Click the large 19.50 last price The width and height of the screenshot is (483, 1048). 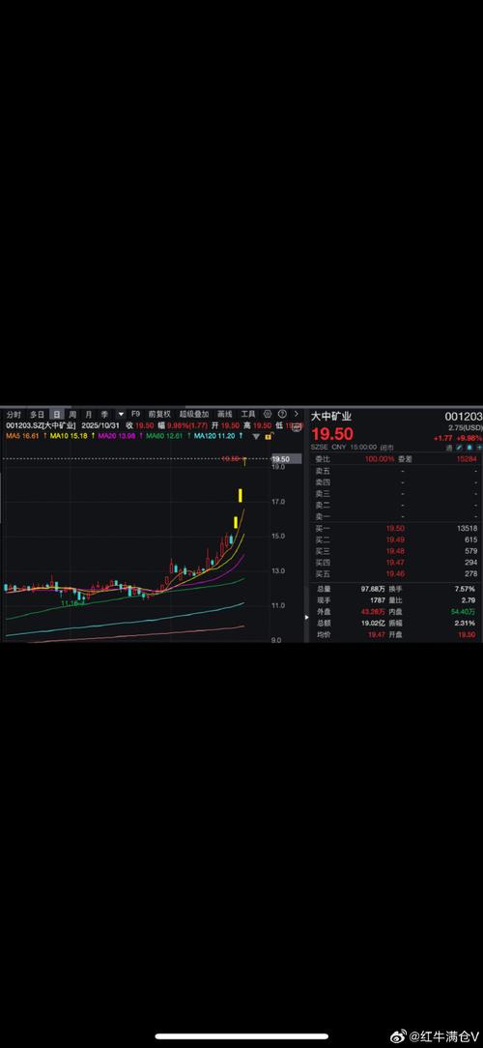point(332,433)
